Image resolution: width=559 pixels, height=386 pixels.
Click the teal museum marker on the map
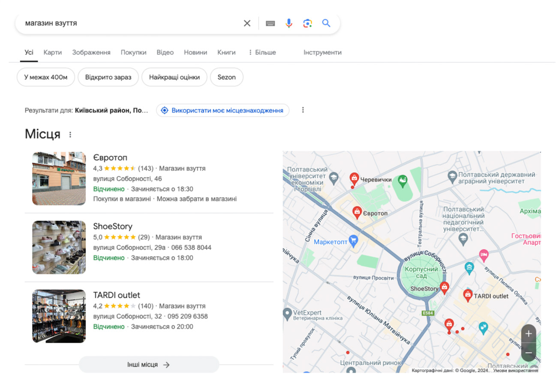[469, 268]
